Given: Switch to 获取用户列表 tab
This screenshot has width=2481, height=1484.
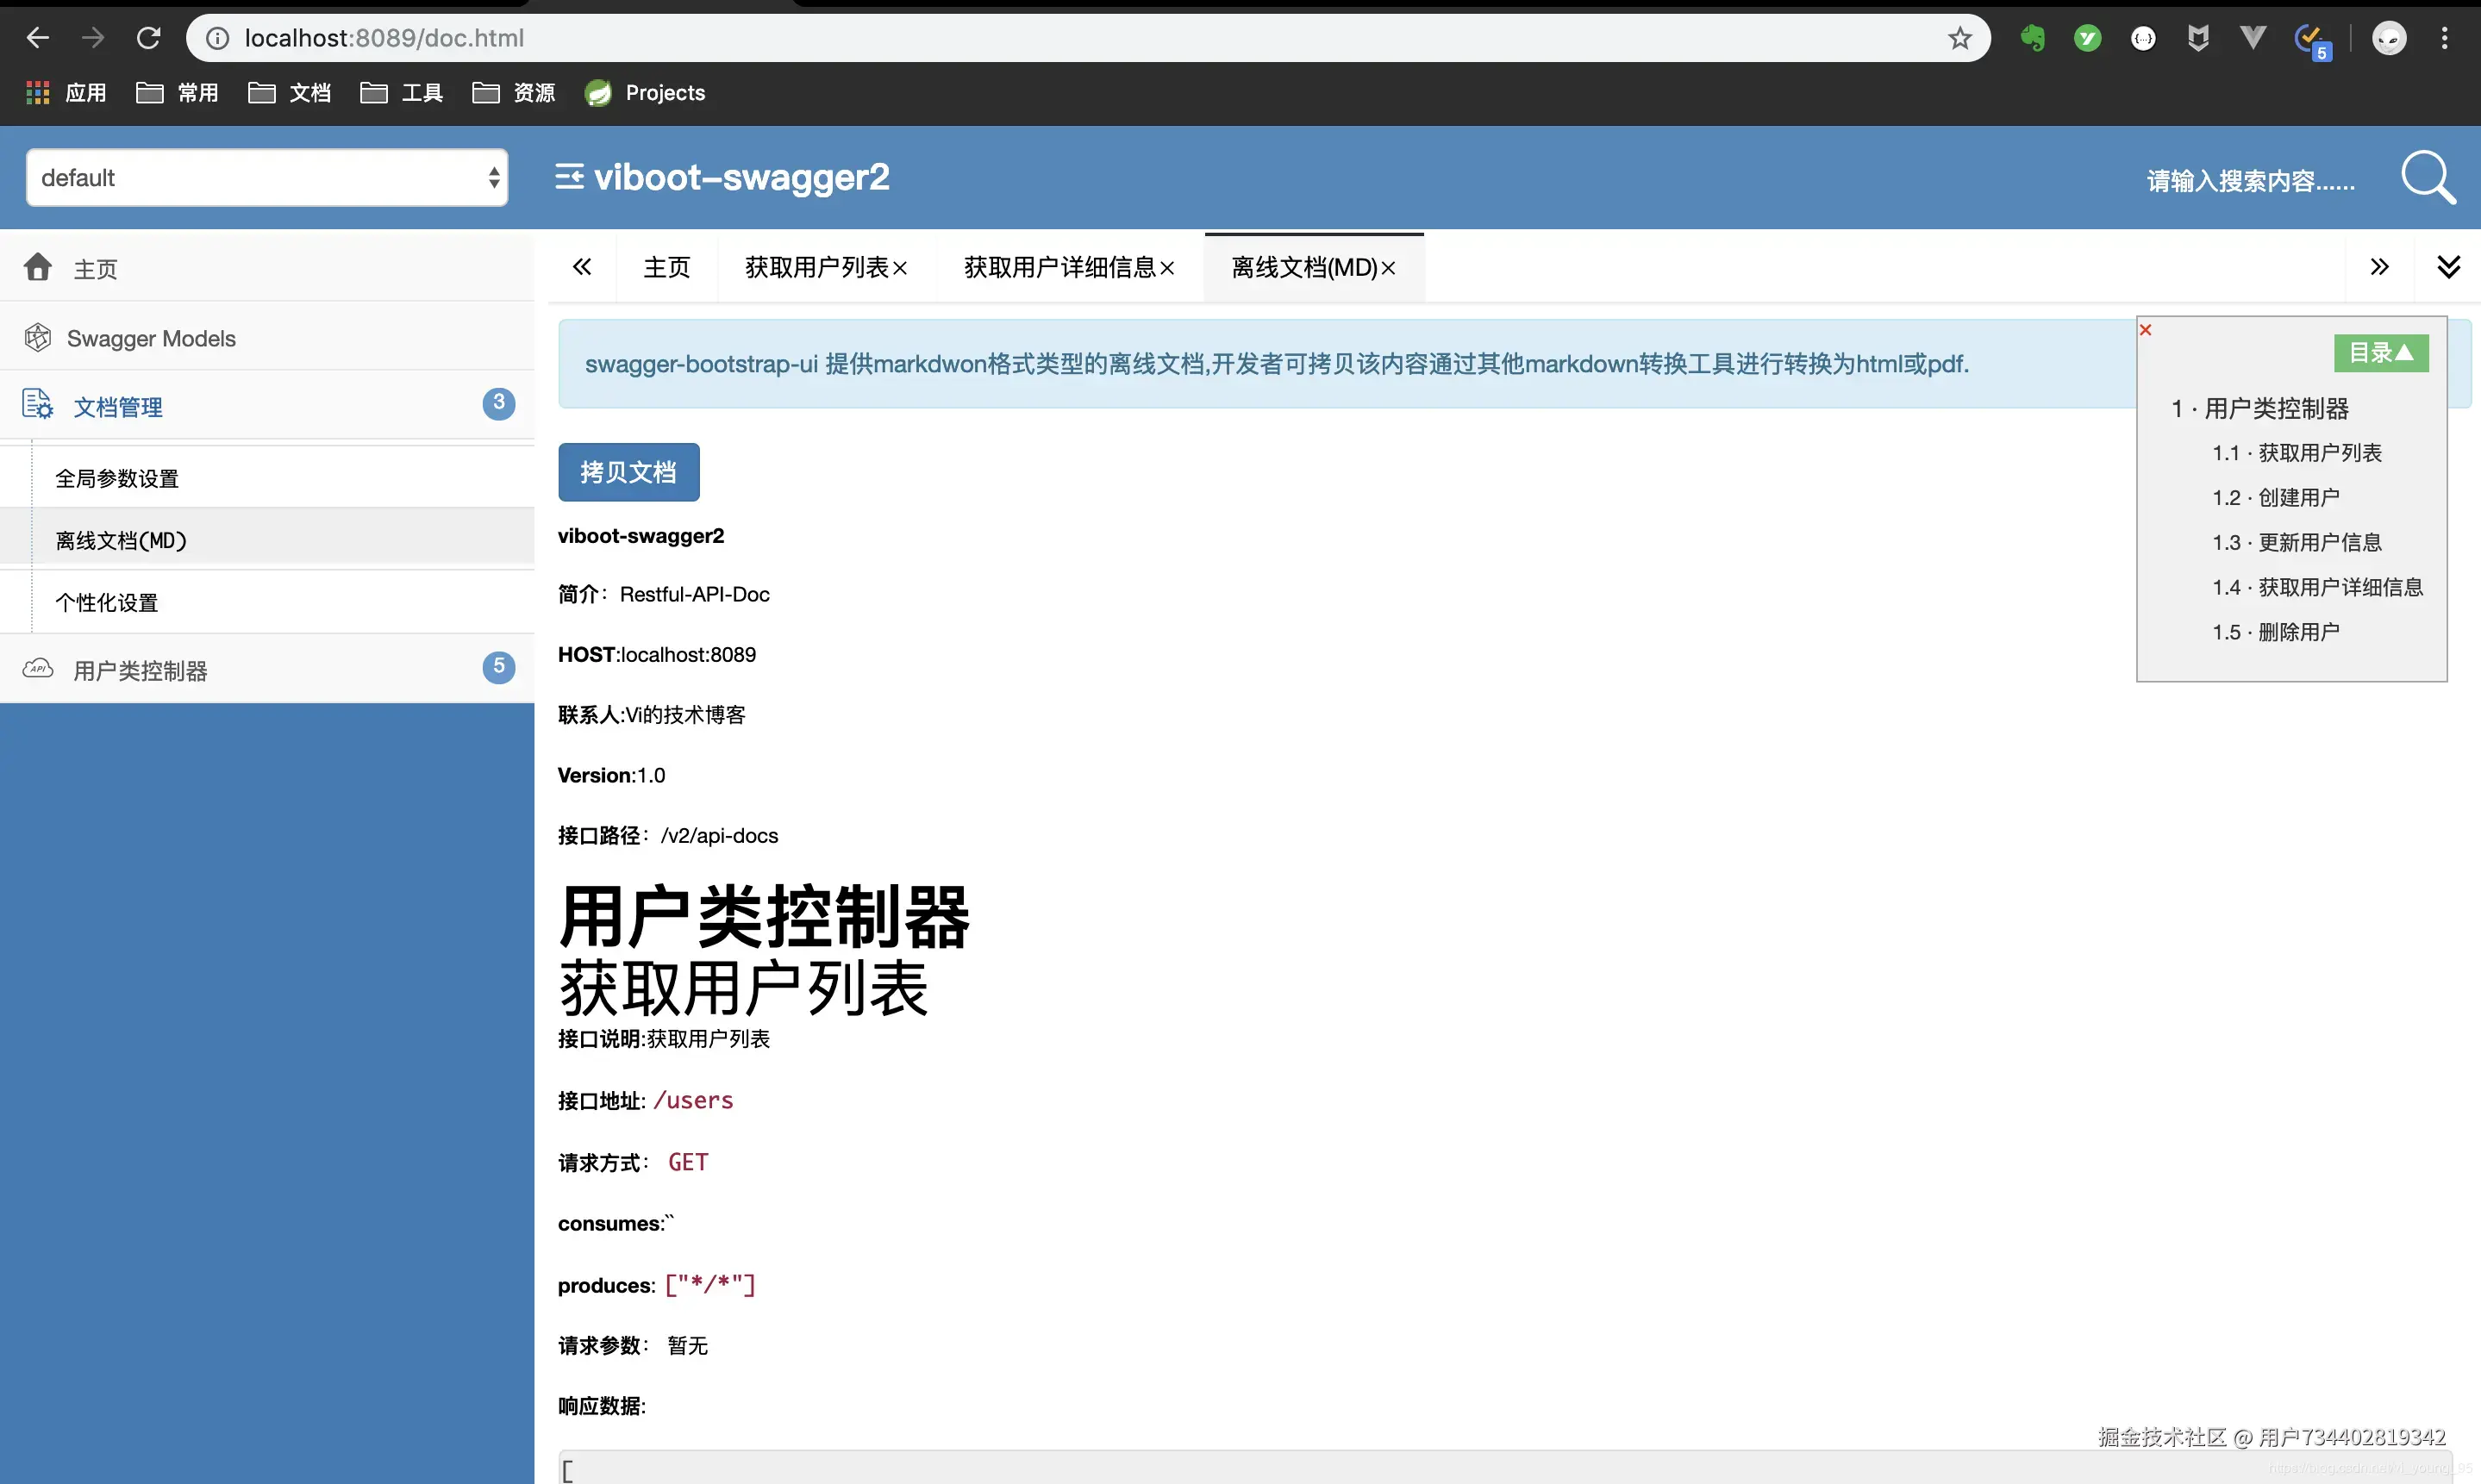Looking at the screenshot, I should pyautogui.click(x=815, y=267).
